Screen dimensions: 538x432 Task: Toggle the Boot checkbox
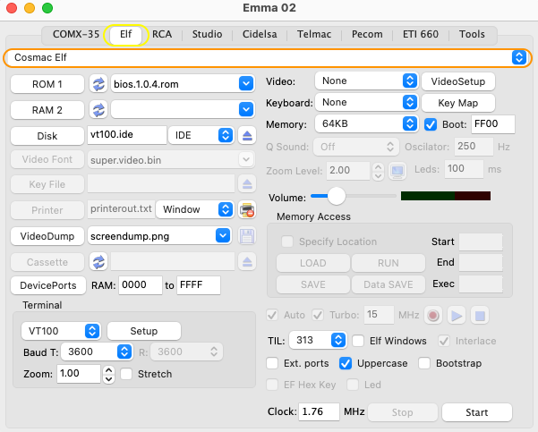[x=431, y=124]
